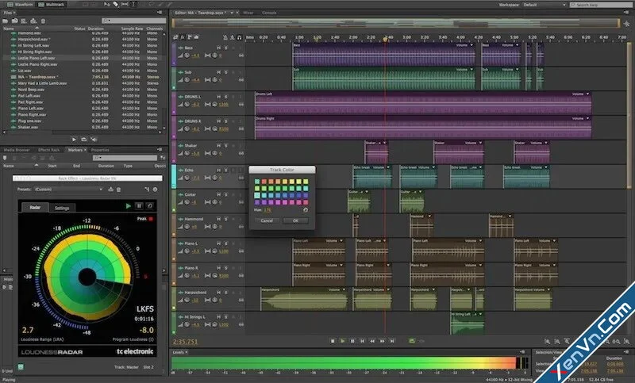
Task: Click Cancel in Track Color dialog
Action: point(267,220)
